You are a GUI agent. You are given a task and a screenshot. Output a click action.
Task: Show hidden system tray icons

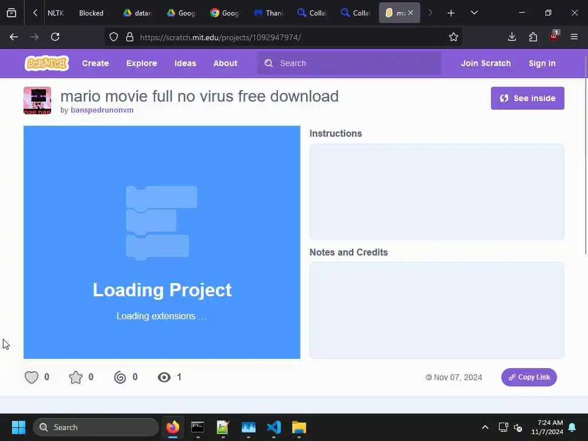tap(485, 427)
